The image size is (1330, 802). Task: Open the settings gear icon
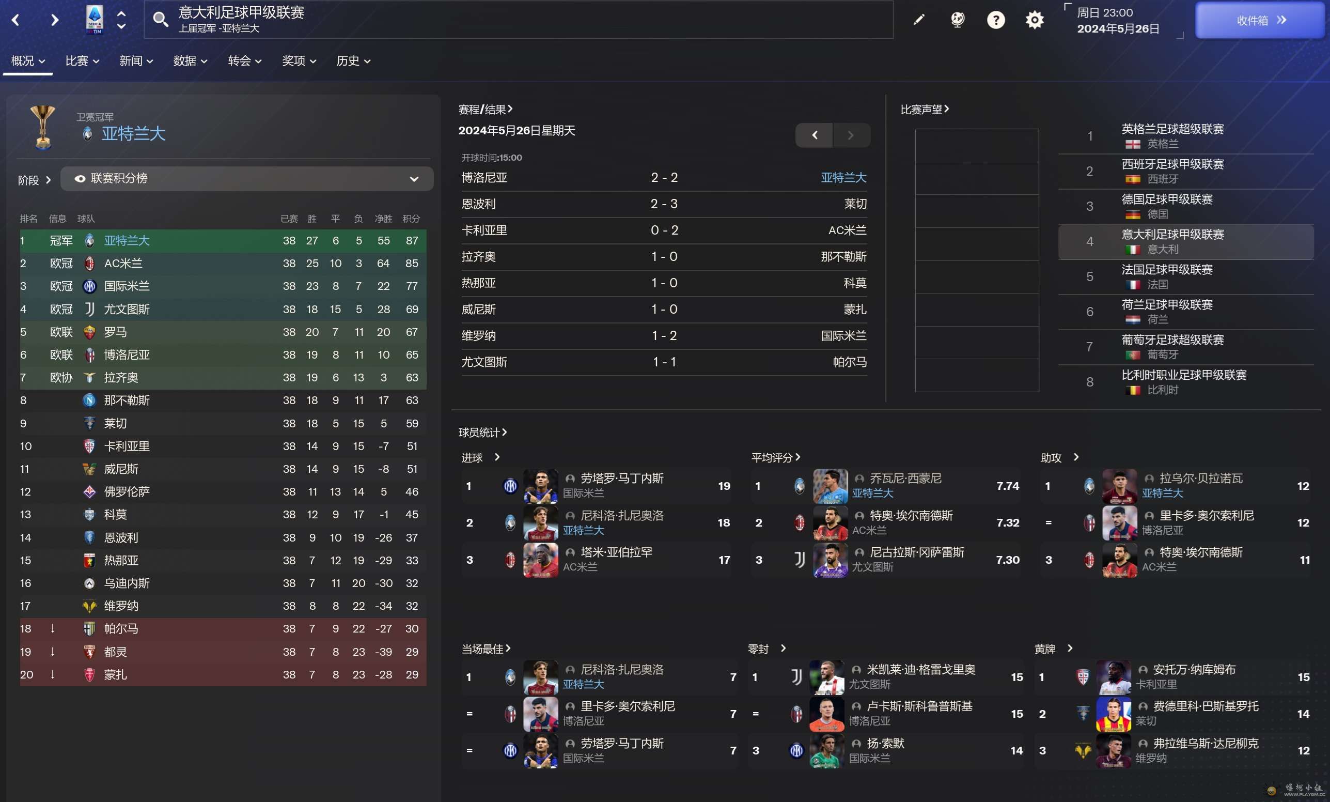(1034, 20)
